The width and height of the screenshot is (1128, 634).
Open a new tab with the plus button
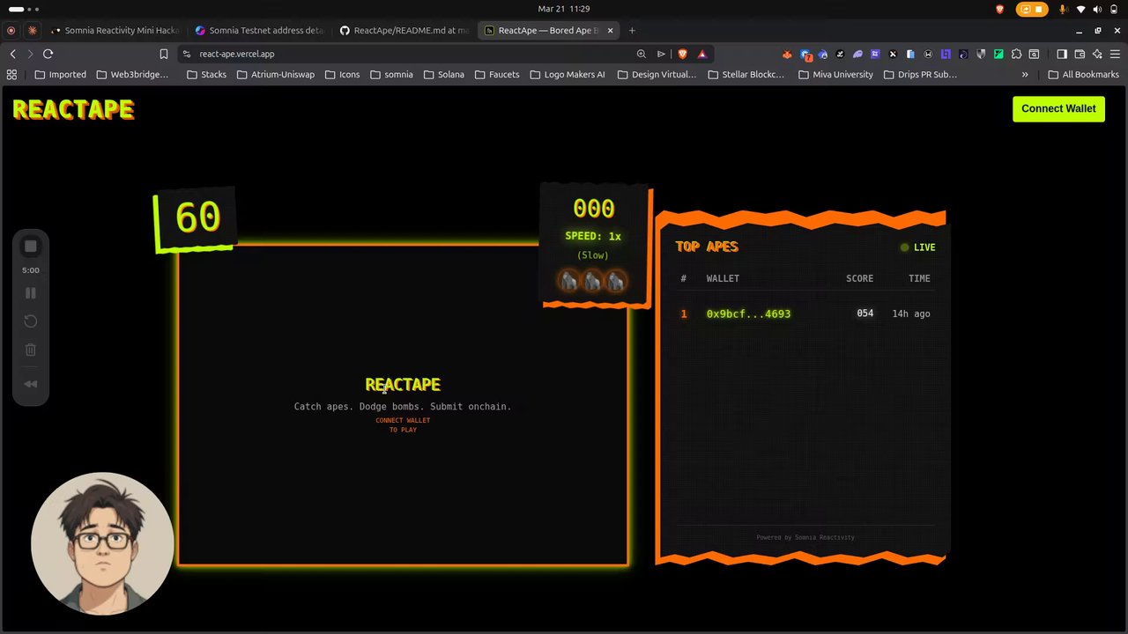[632, 30]
